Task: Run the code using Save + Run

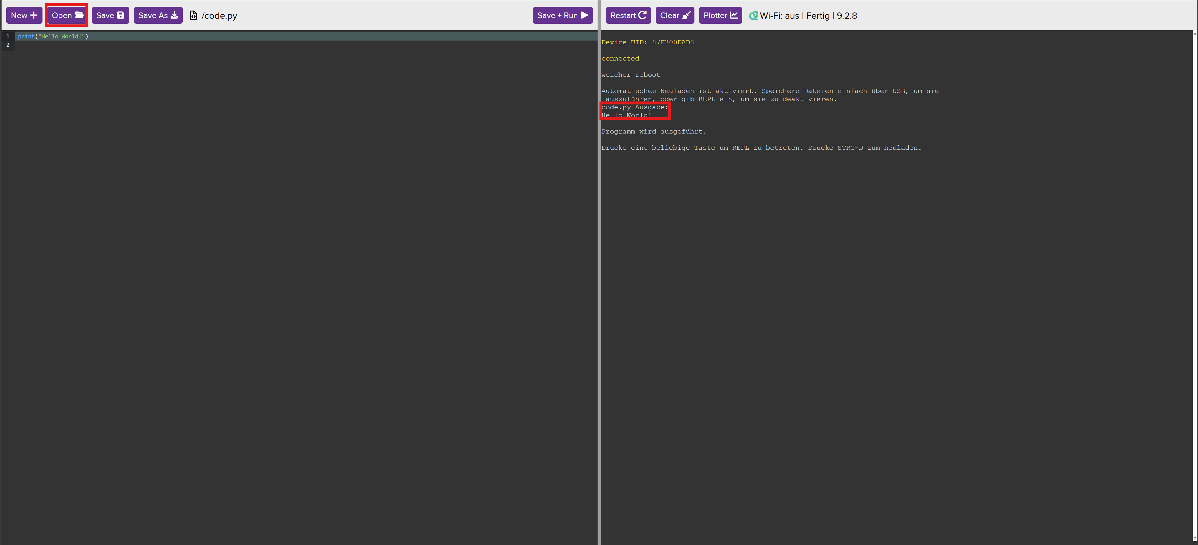Action: [562, 15]
